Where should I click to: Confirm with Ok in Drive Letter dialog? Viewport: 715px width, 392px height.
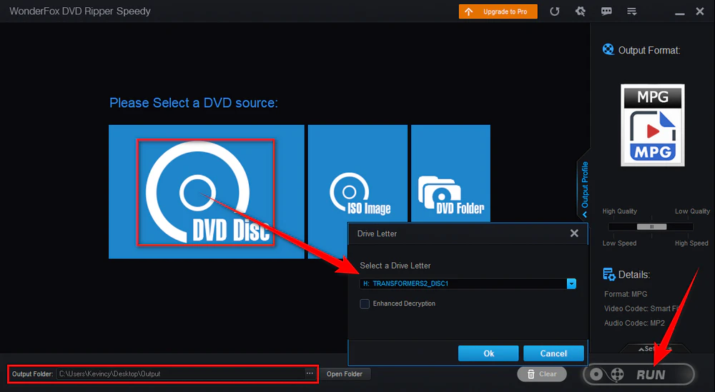[x=488, y=353]
